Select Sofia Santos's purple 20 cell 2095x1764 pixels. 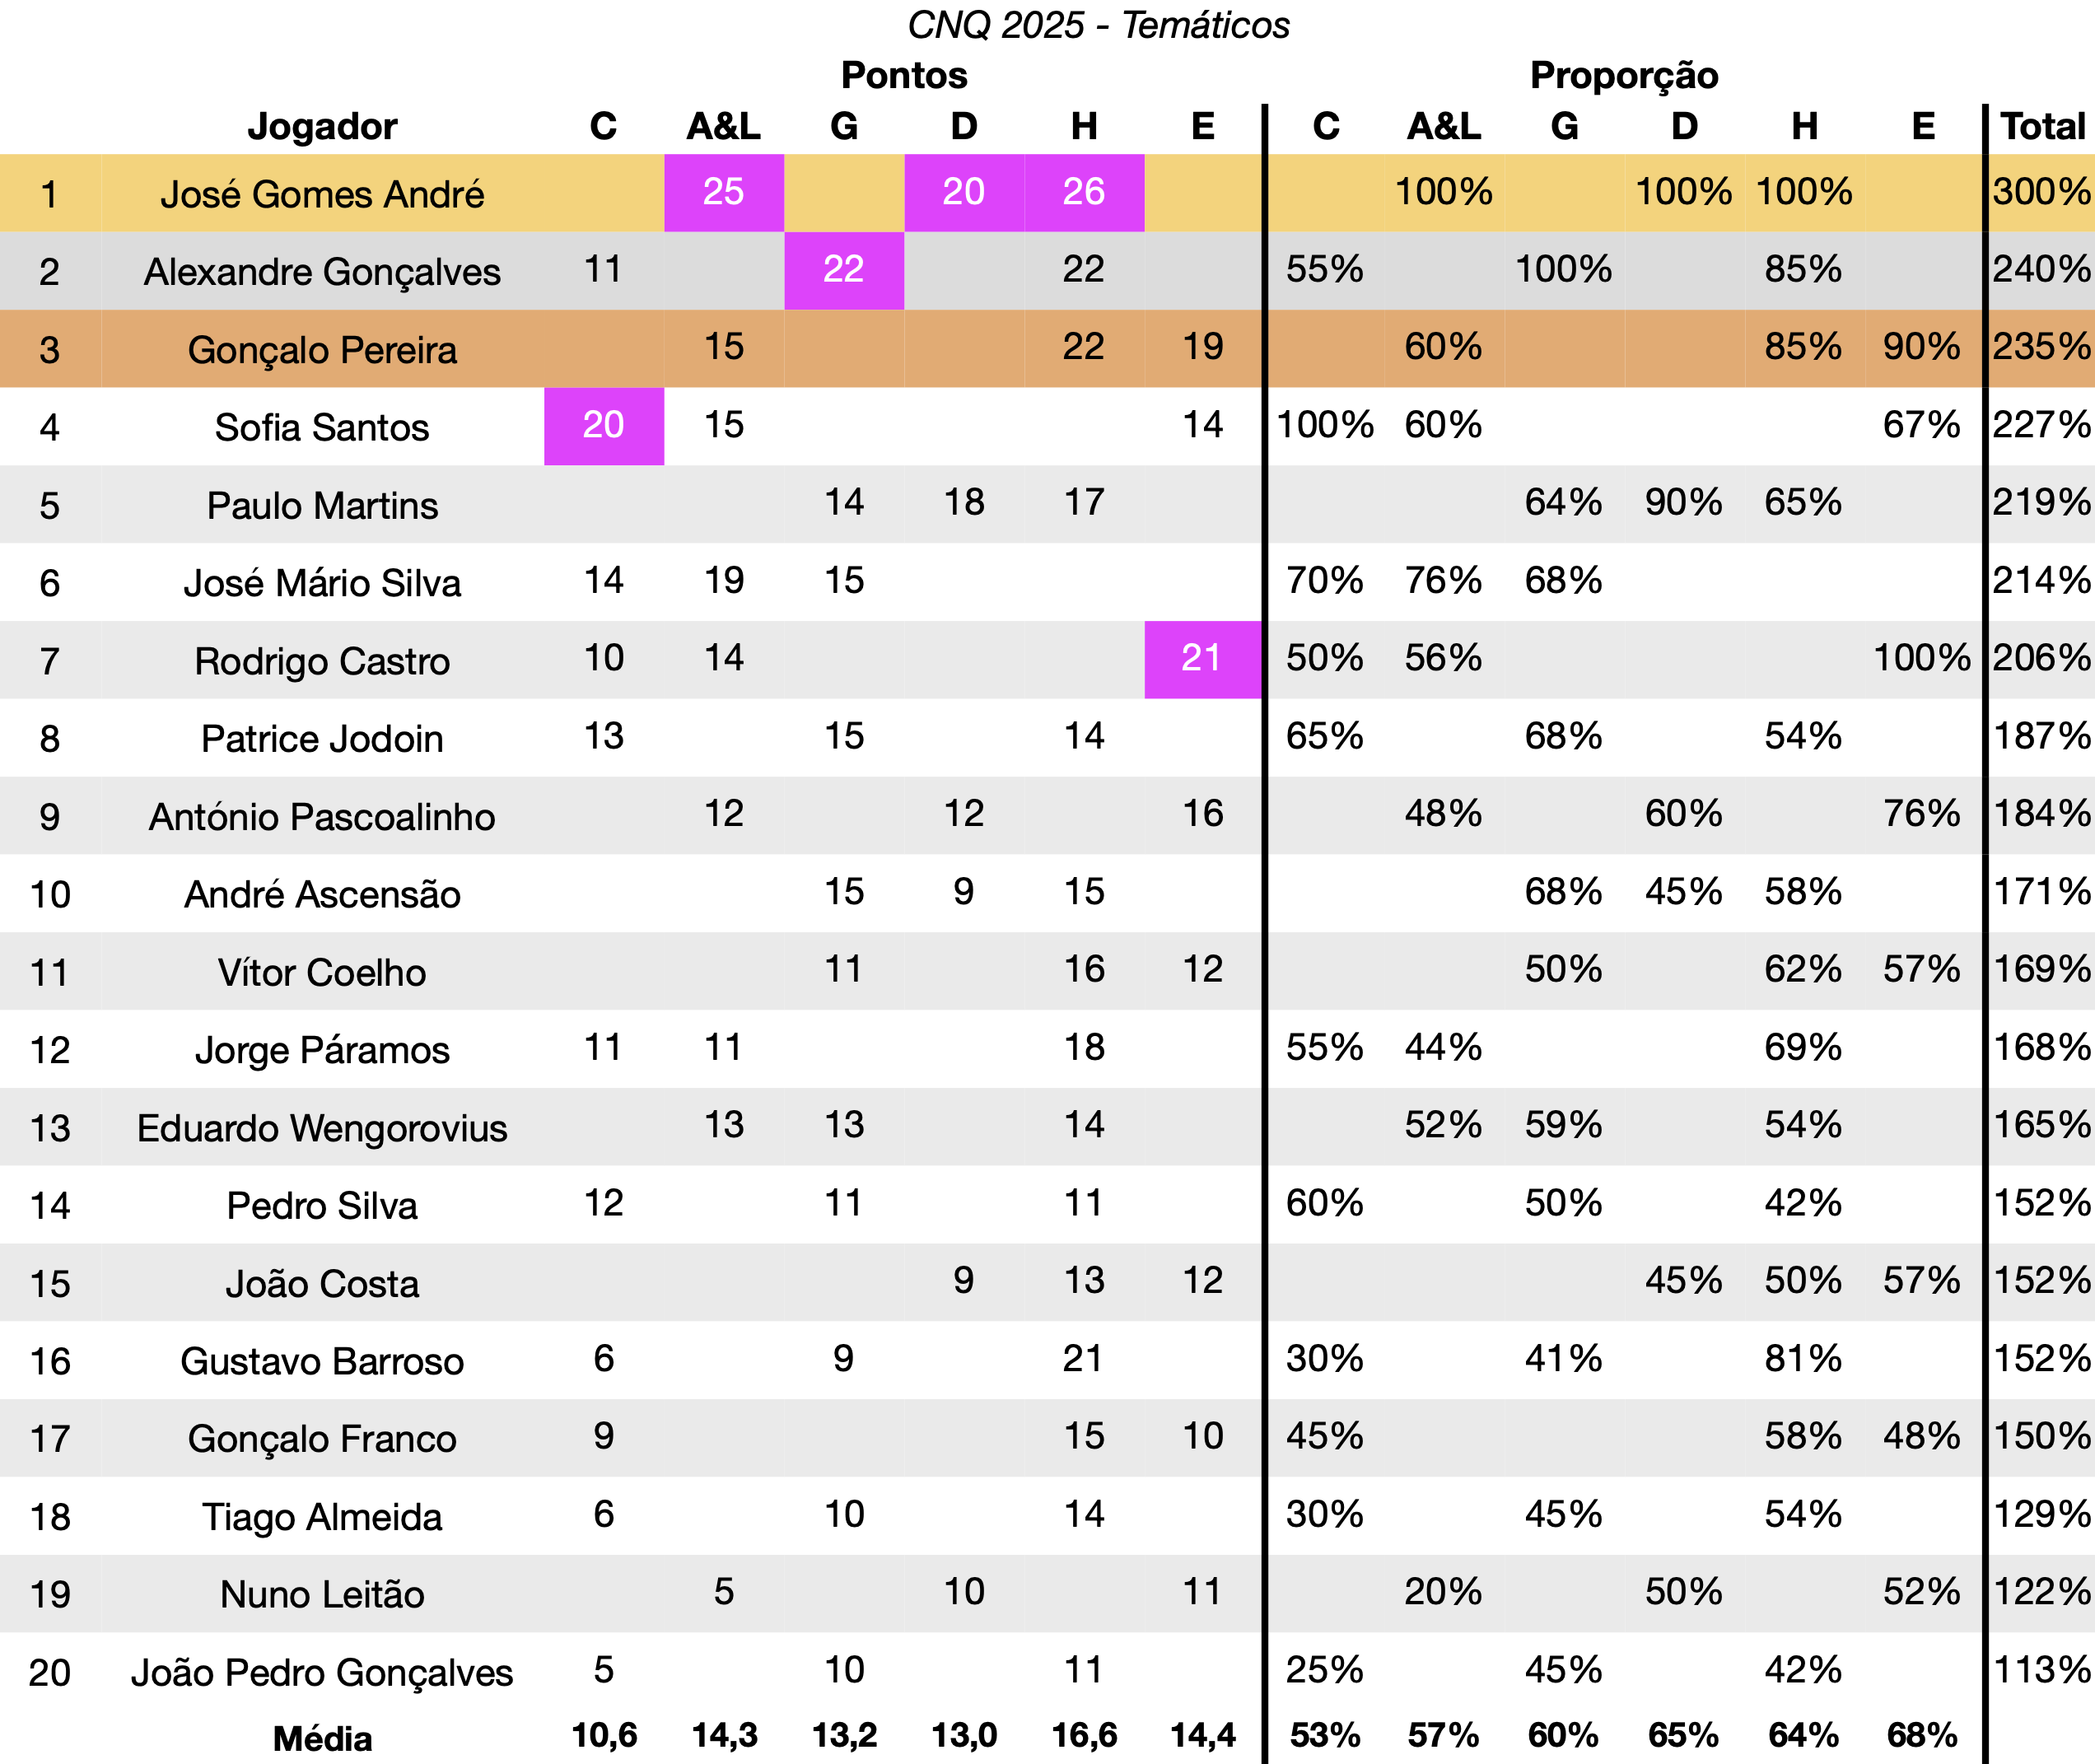tap(604, 425)
